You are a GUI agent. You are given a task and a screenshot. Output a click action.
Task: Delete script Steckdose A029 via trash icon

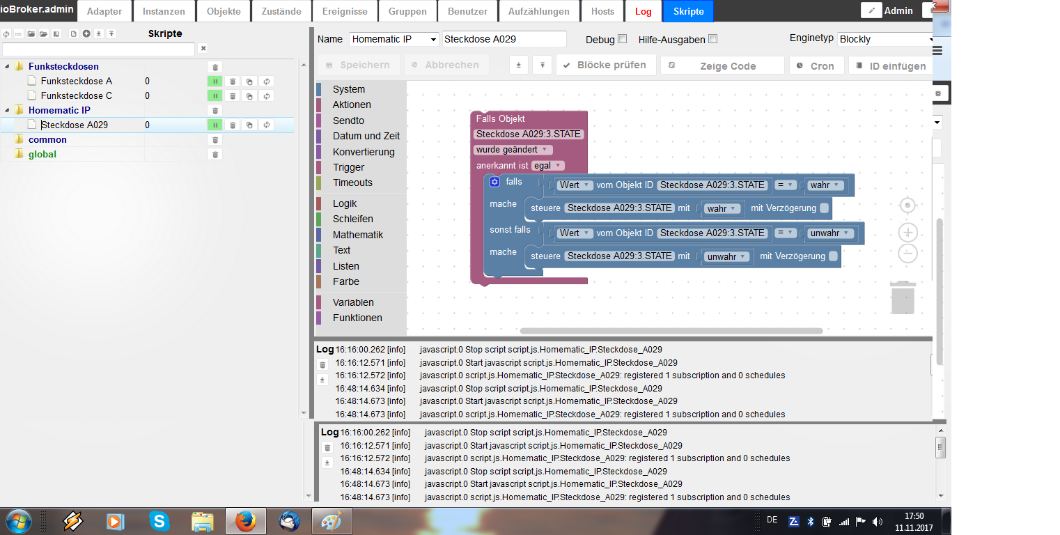(233, 125)
